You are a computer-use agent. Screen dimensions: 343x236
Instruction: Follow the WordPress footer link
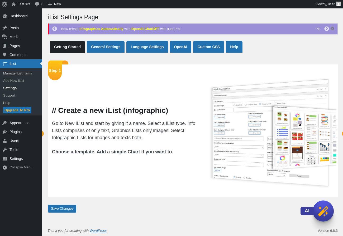pos(98,231)
